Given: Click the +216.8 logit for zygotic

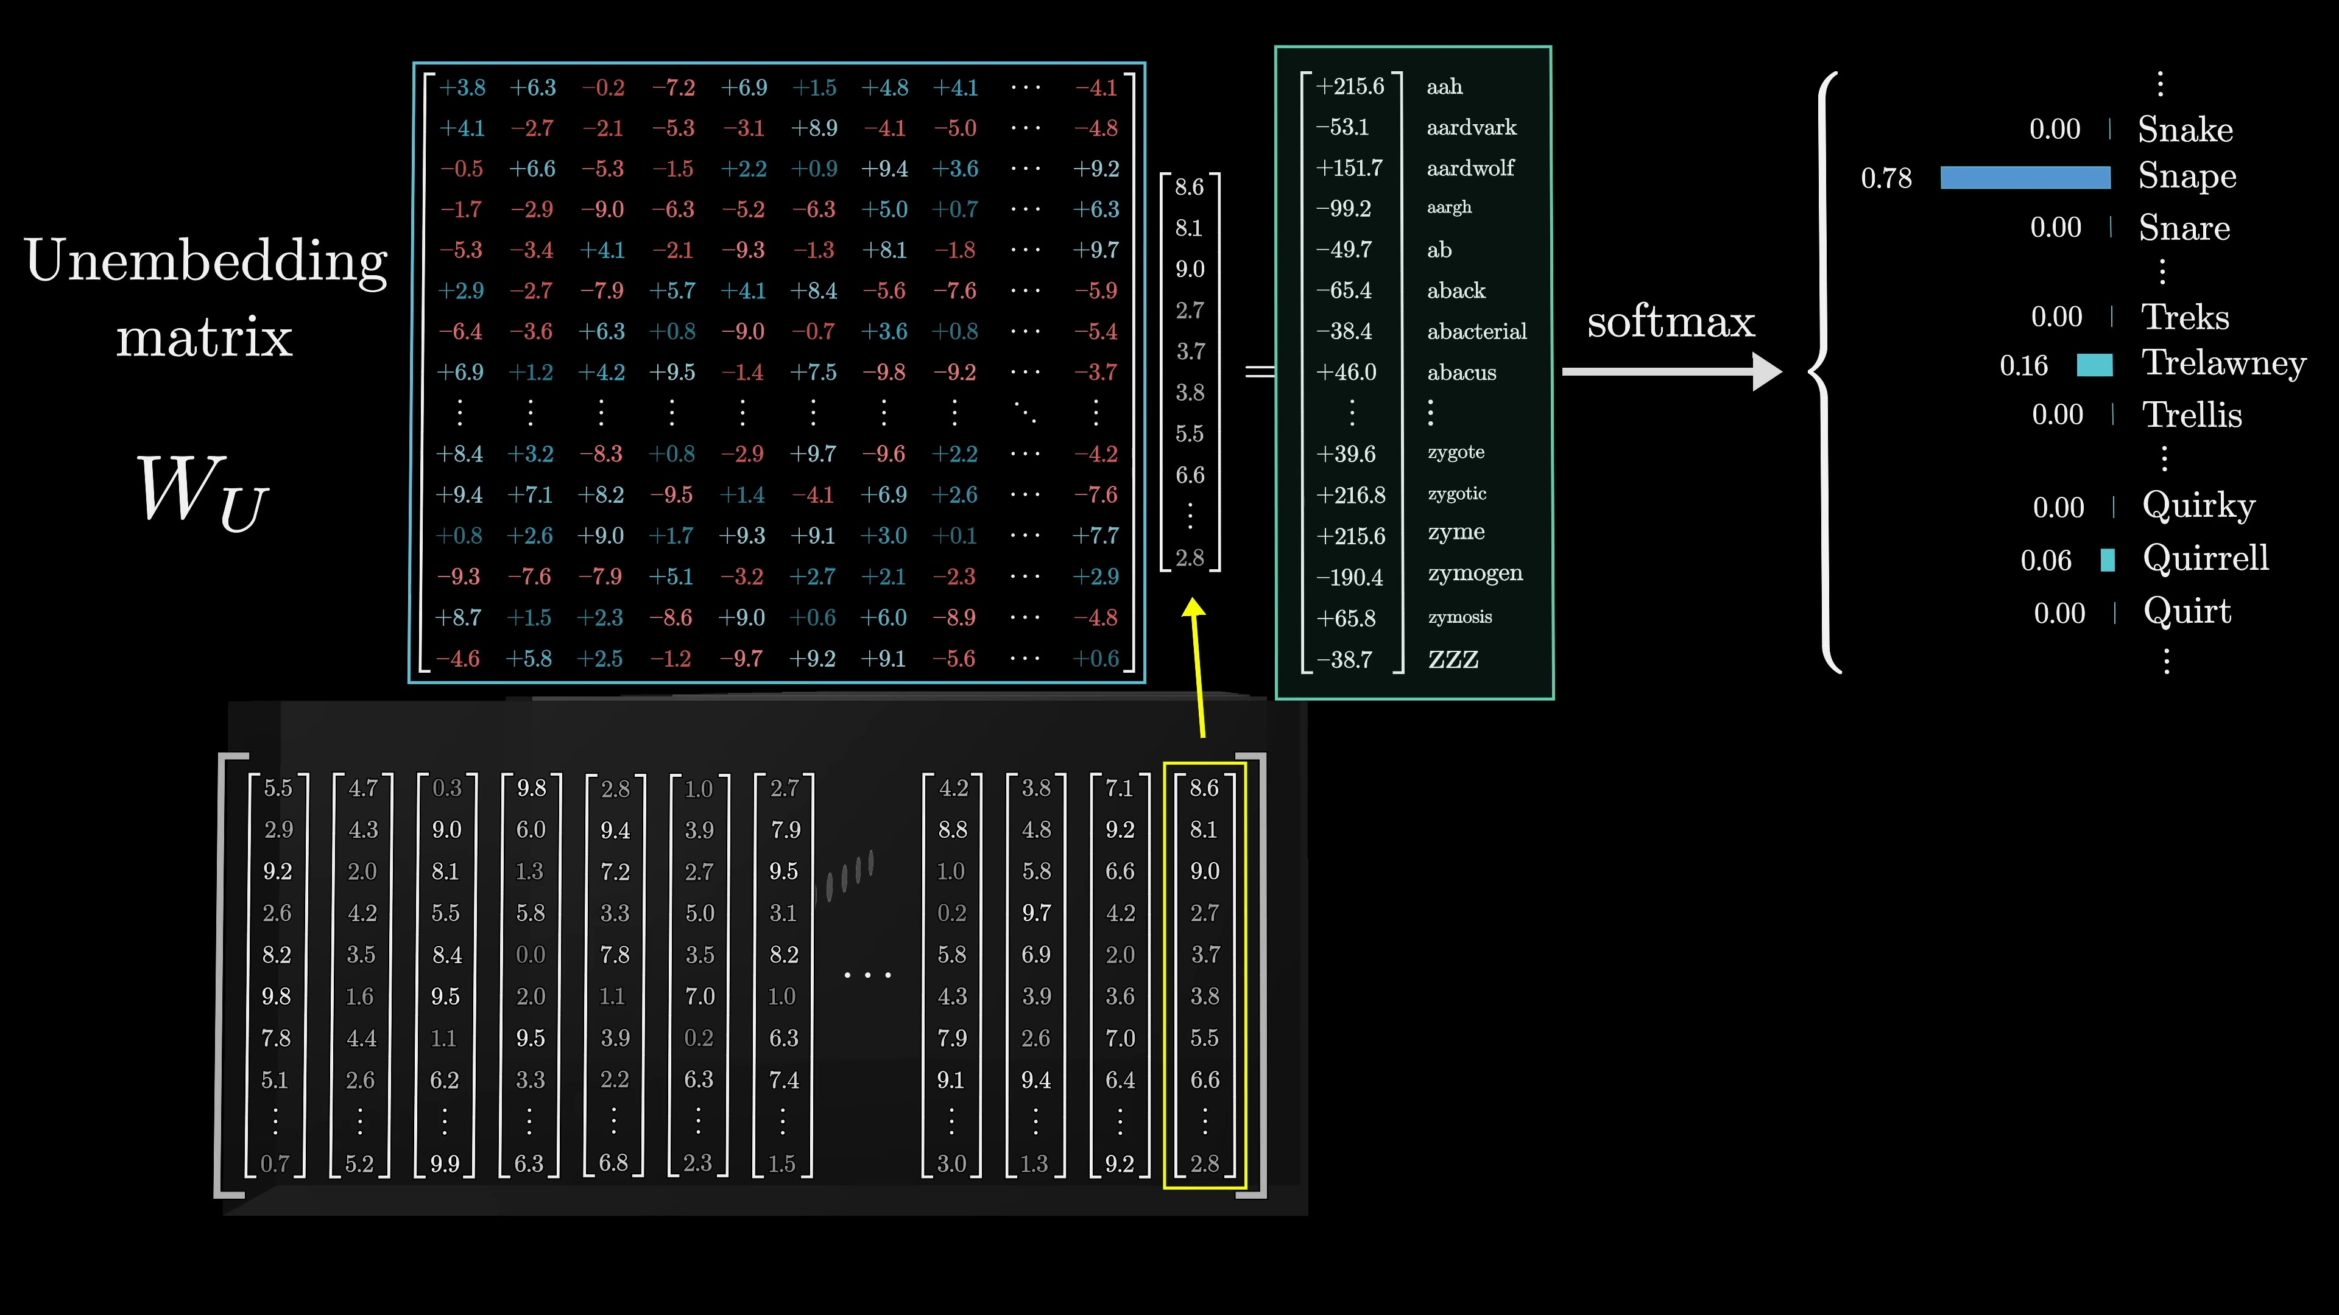Looking at the screenshot, I should click(x=1351, y=496).
